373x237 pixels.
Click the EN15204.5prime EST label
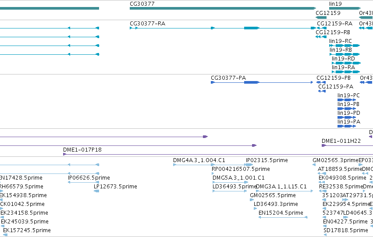(281, 213)
